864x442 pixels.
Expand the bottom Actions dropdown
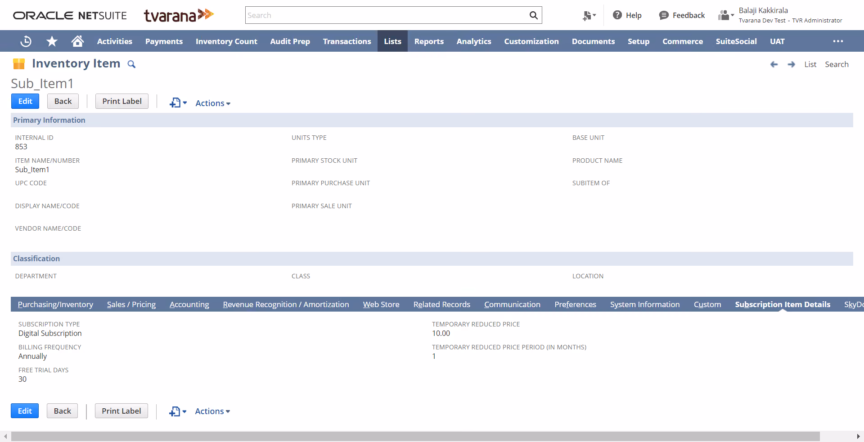click(212, 411)
